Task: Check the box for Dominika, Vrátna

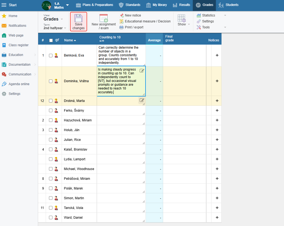Action: click(51, 81)
